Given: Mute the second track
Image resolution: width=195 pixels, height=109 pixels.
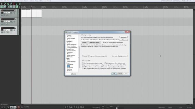Looking at the screenshot, I should [7, 21].
